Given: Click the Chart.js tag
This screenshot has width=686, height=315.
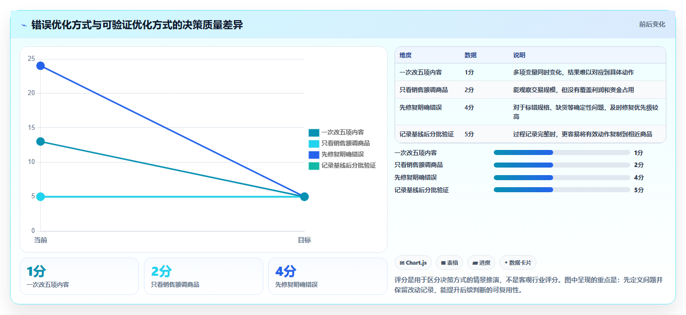Looking at the screenshot, I should pos(413,263).
